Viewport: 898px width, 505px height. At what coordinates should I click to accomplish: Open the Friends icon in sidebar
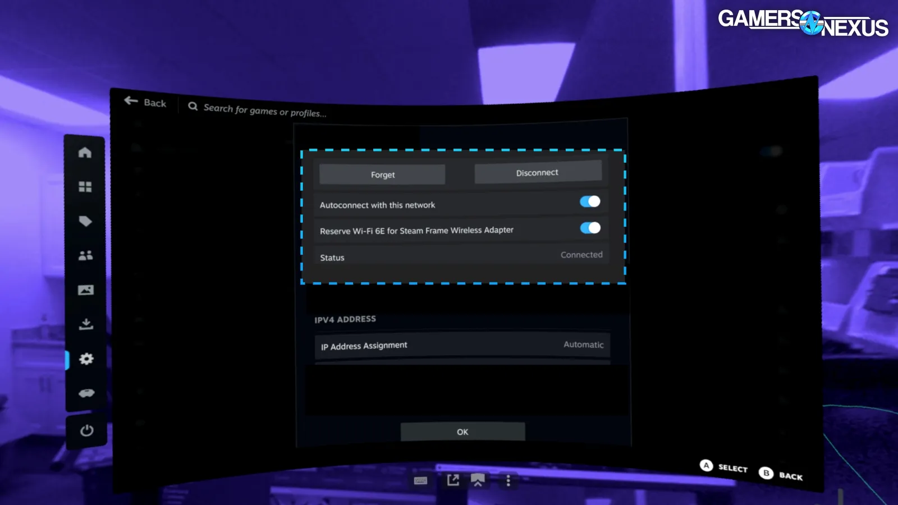click(x=85, y=255)
